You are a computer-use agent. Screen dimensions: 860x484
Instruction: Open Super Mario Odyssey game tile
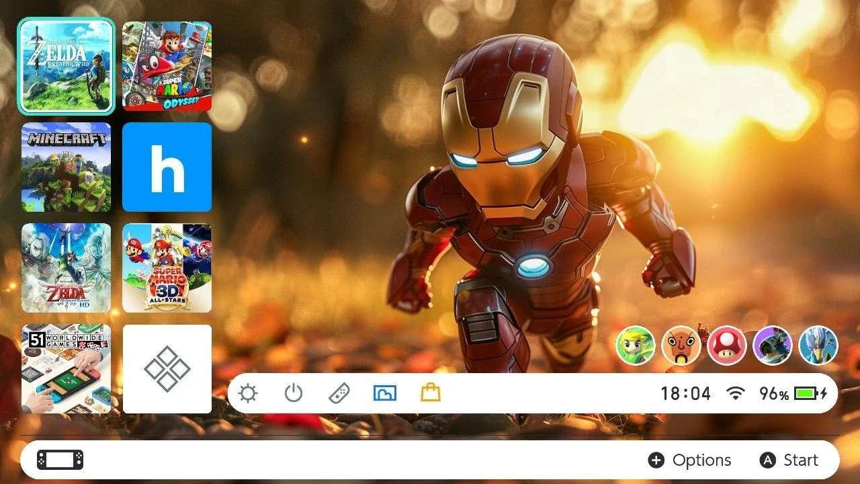(167, 66)
